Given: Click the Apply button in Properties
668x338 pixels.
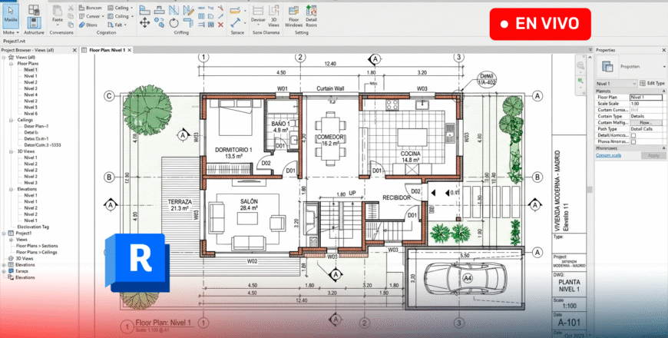Looking at the screenshot, I should [653, 155].
